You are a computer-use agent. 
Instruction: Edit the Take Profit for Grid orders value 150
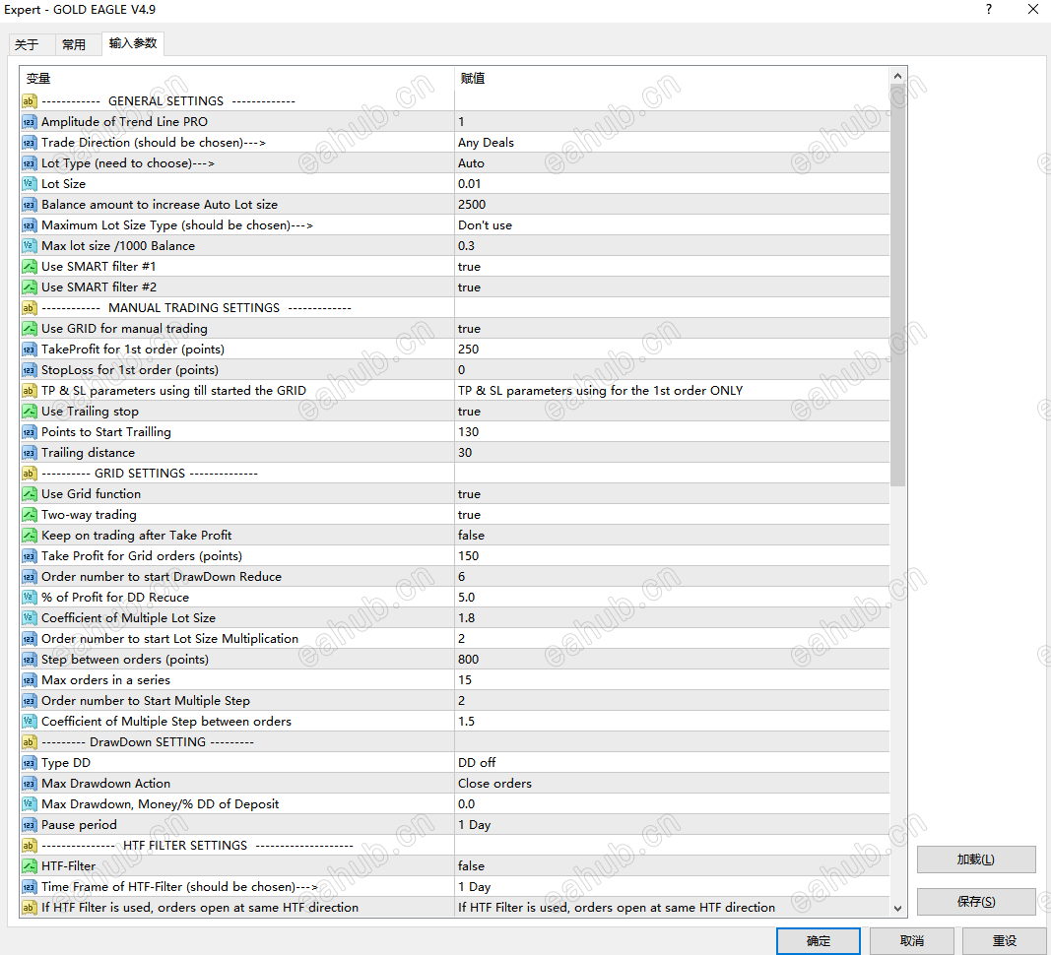(673, 556)
